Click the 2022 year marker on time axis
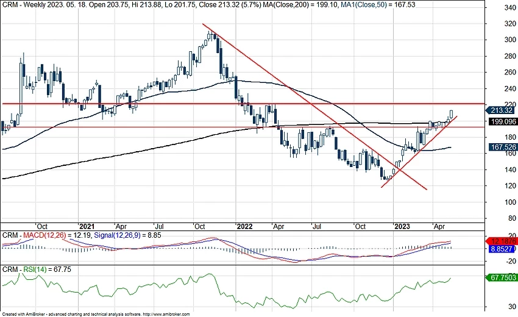This screenshot has width=518, height=317. click(x=245, y=225)
